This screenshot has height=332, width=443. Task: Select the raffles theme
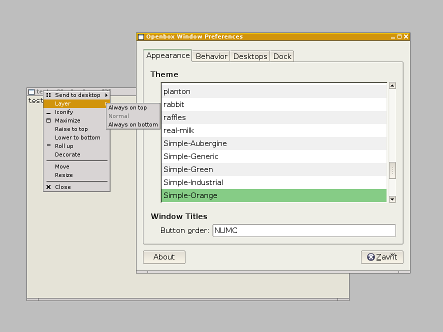pos(274,117)
